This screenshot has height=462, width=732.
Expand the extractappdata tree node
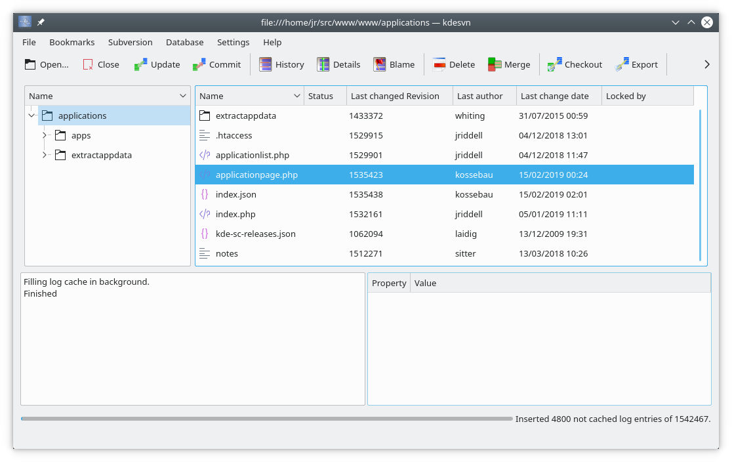tap(45, 156)
